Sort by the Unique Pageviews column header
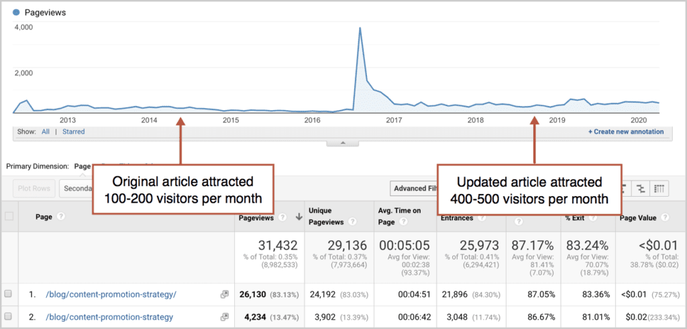The width and height of the screenshot is (687, 329). point(327,217)
